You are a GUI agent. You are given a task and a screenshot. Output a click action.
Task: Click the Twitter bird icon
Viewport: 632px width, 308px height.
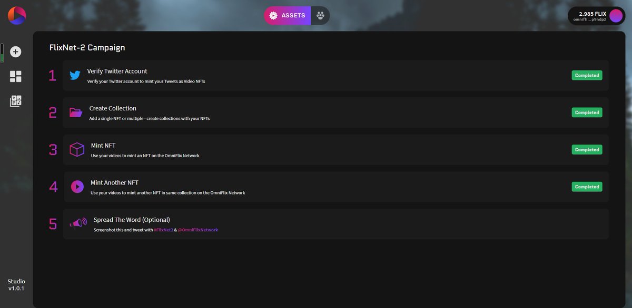pos(75,75)
